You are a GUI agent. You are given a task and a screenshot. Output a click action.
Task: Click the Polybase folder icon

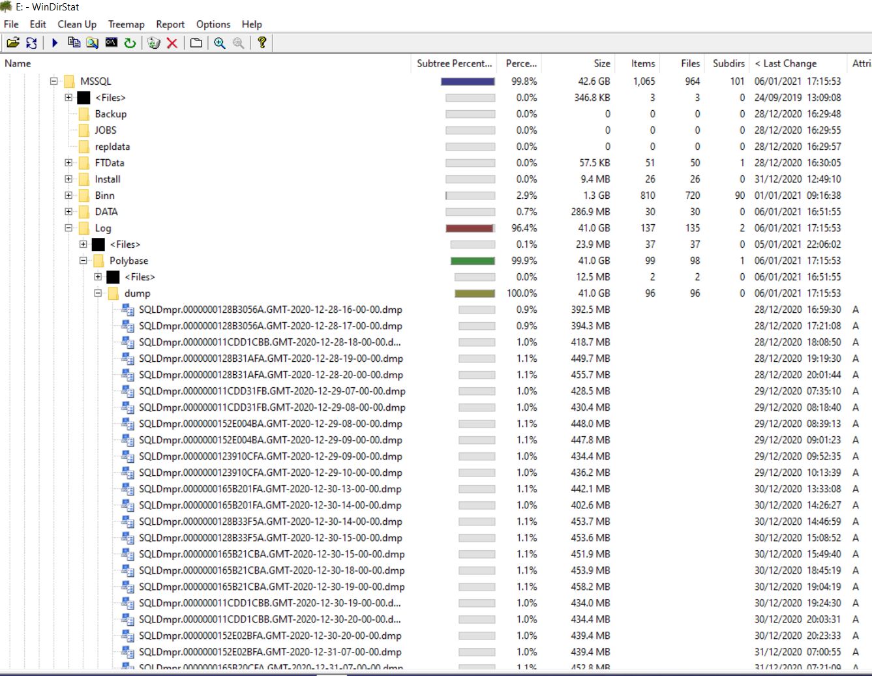click(98, 261)
